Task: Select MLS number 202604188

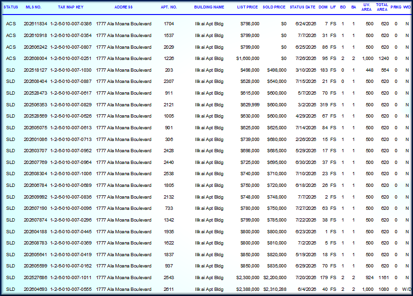Action: coord(35,232)
